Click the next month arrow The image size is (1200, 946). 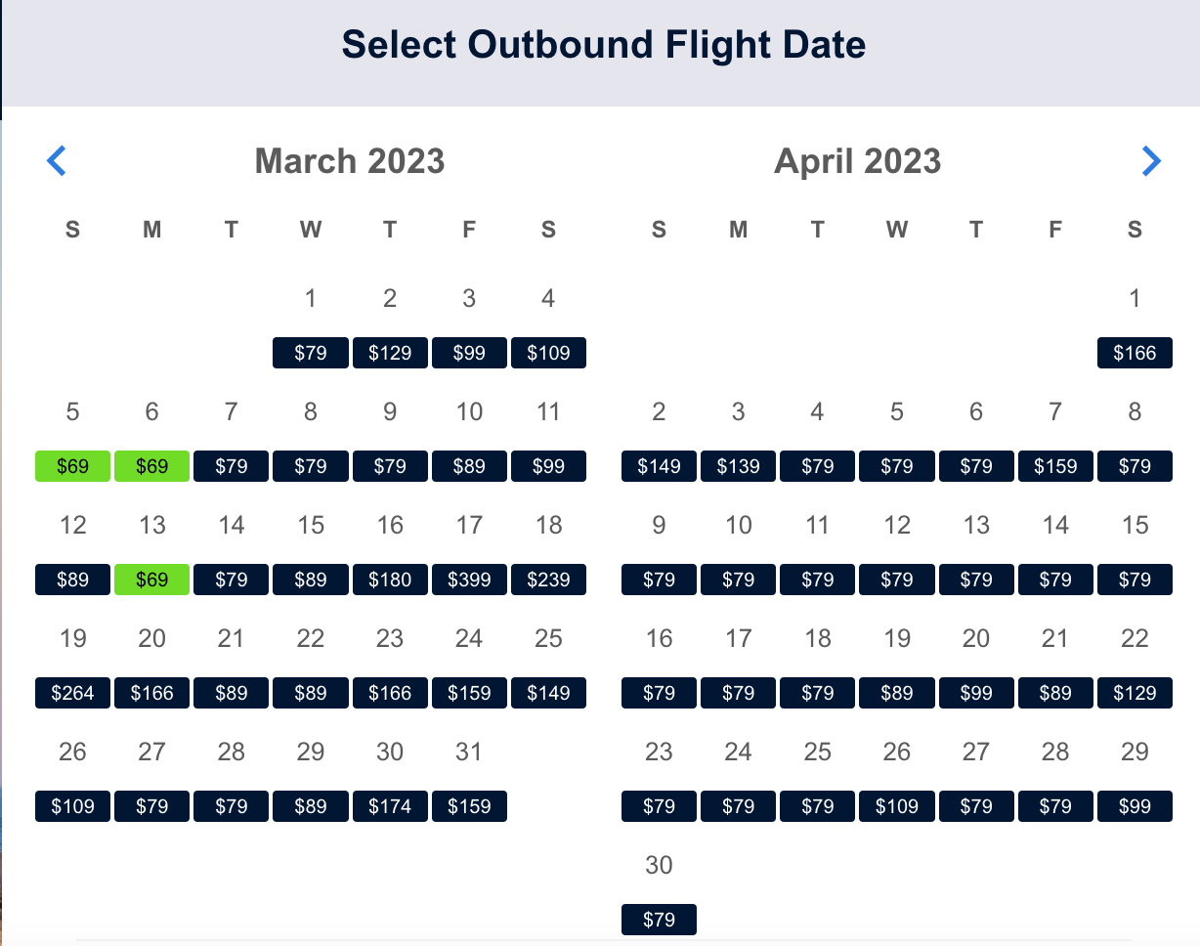[1151, 160]
